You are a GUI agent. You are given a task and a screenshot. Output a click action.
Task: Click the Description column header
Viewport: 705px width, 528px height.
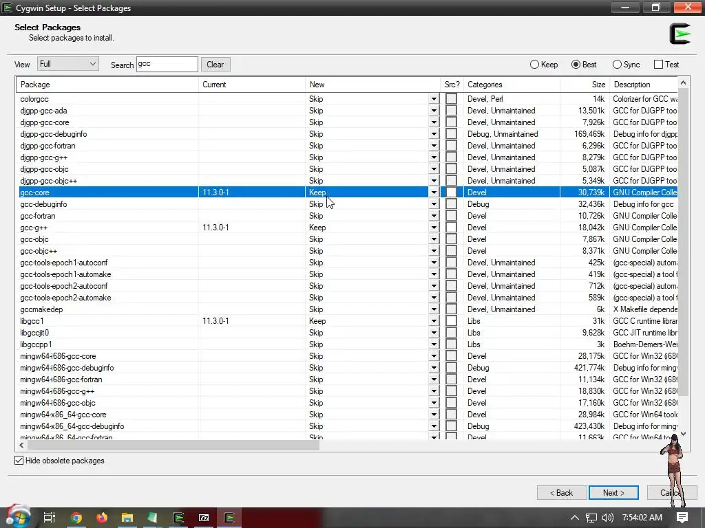tap(644, 85)
